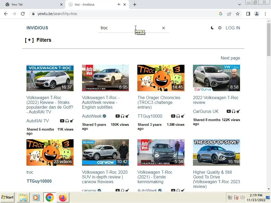
Task: Audio mode headphones icon for AutoWeek 180K views video
Action: tap(123, 116)
